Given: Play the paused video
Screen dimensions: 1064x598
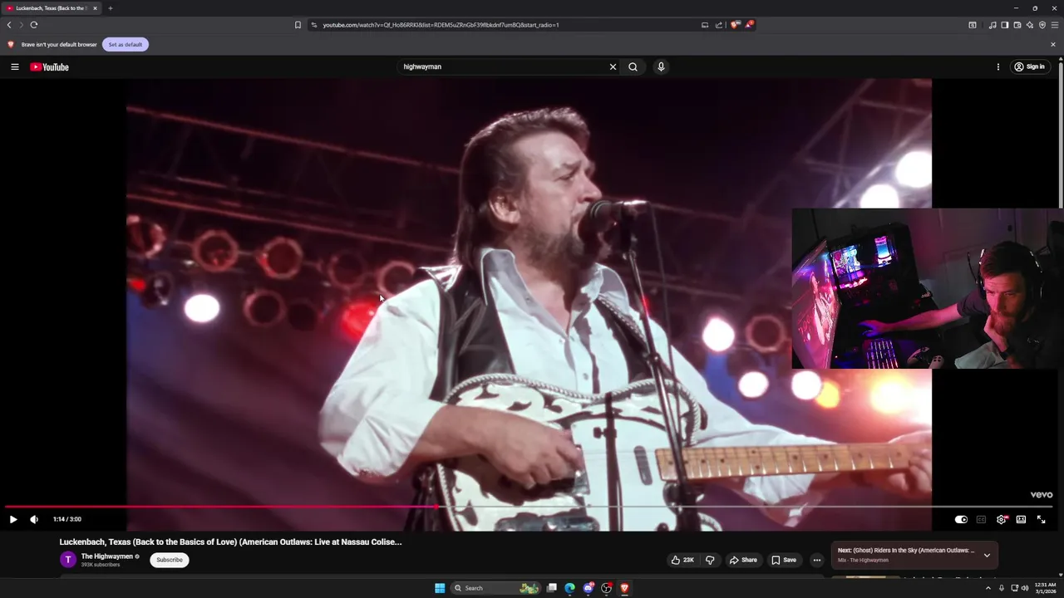Looking at the screenshot, I should coord(13,519).
